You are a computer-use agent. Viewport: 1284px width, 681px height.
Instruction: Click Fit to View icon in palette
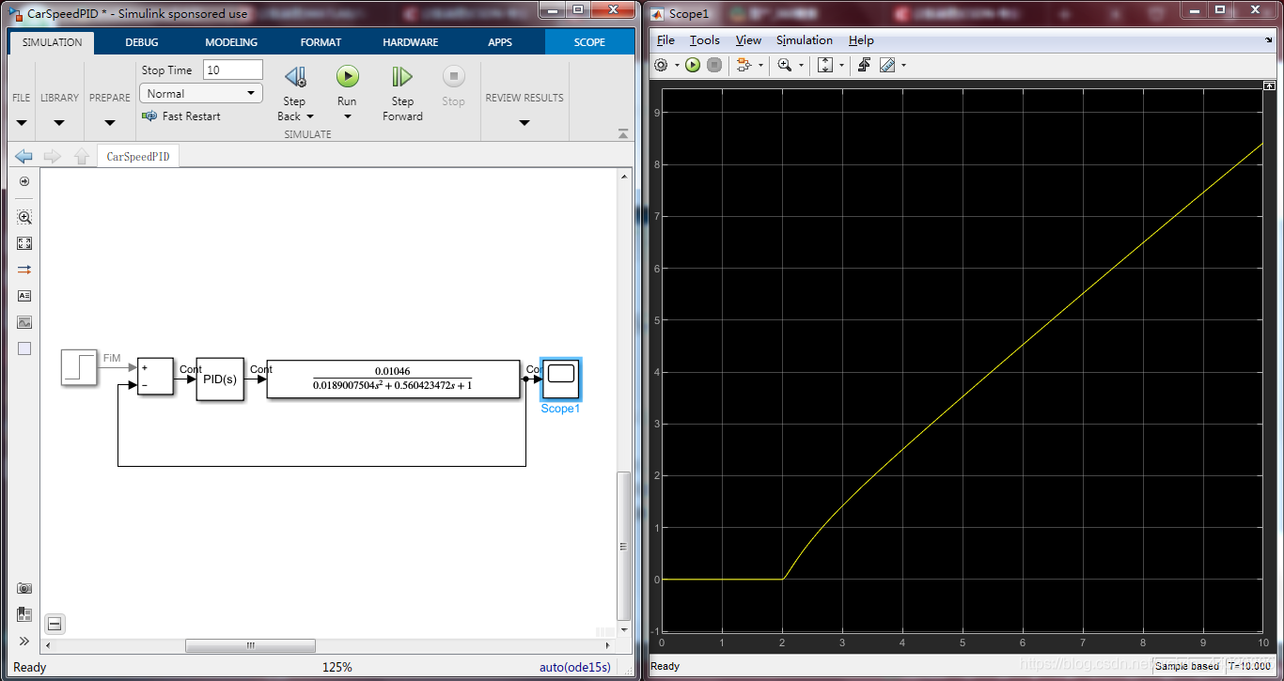pos(24,243)
